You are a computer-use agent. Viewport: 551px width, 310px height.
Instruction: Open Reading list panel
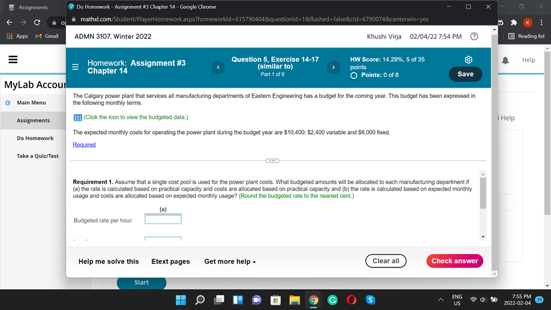pyautogui.click(x=526, y=36)
